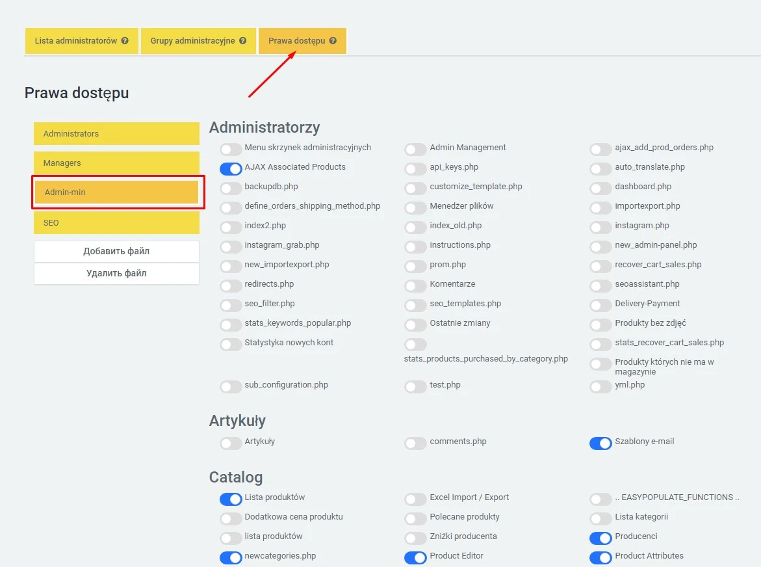761x567 pixels.
Task: Disable AJAX Associated Products toggle
Action: click(231, 169)
